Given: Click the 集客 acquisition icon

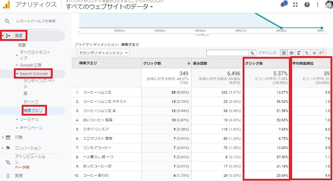Looking at the screenshot, I should (8, 36).
